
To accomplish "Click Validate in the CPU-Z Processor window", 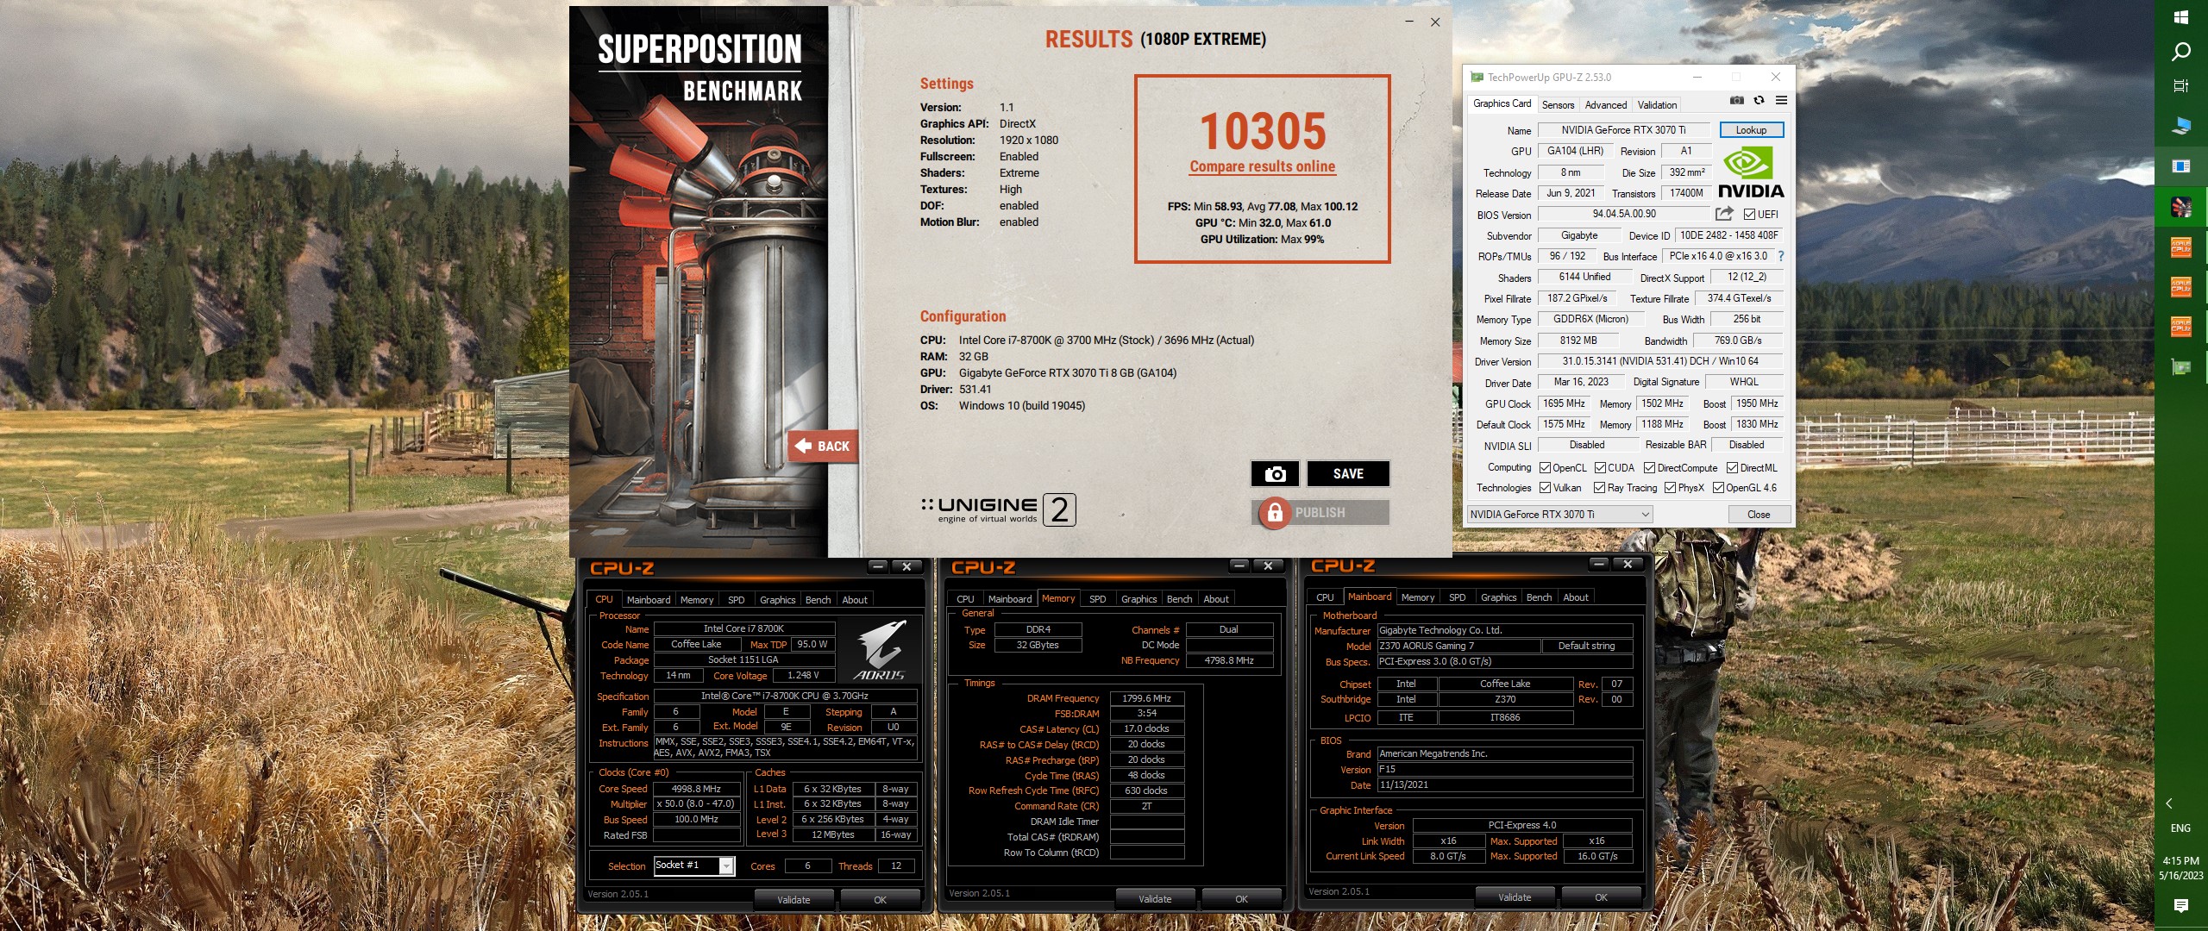I will (x=793, y=900).
